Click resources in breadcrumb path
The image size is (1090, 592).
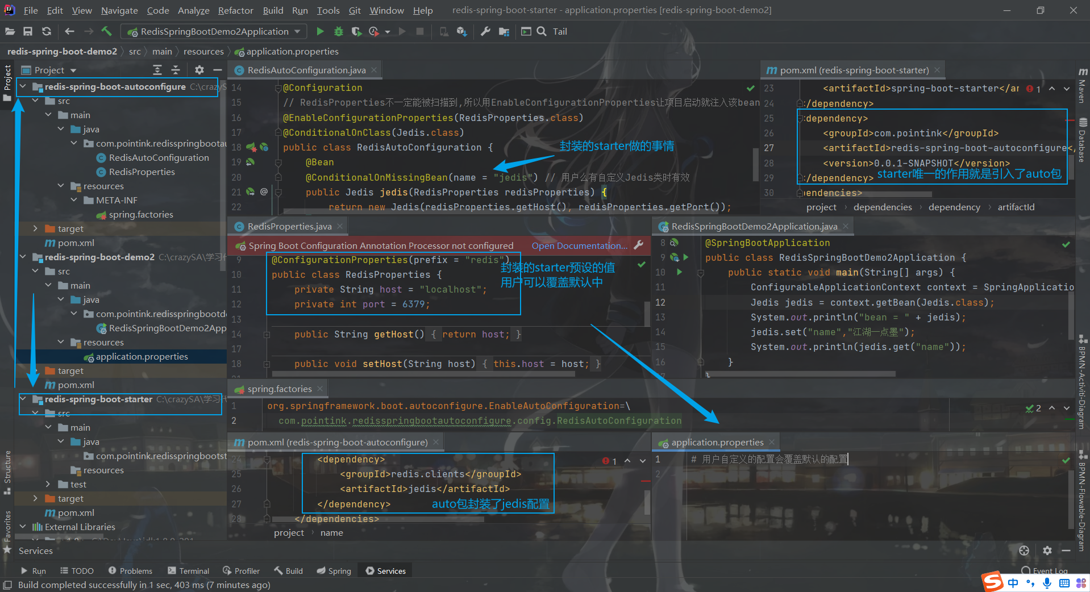203,51
